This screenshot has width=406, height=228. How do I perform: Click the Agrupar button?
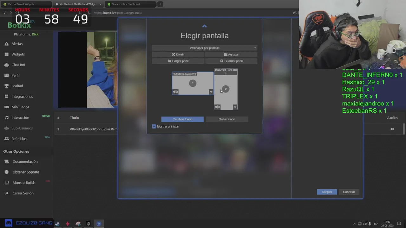[231, 54]
